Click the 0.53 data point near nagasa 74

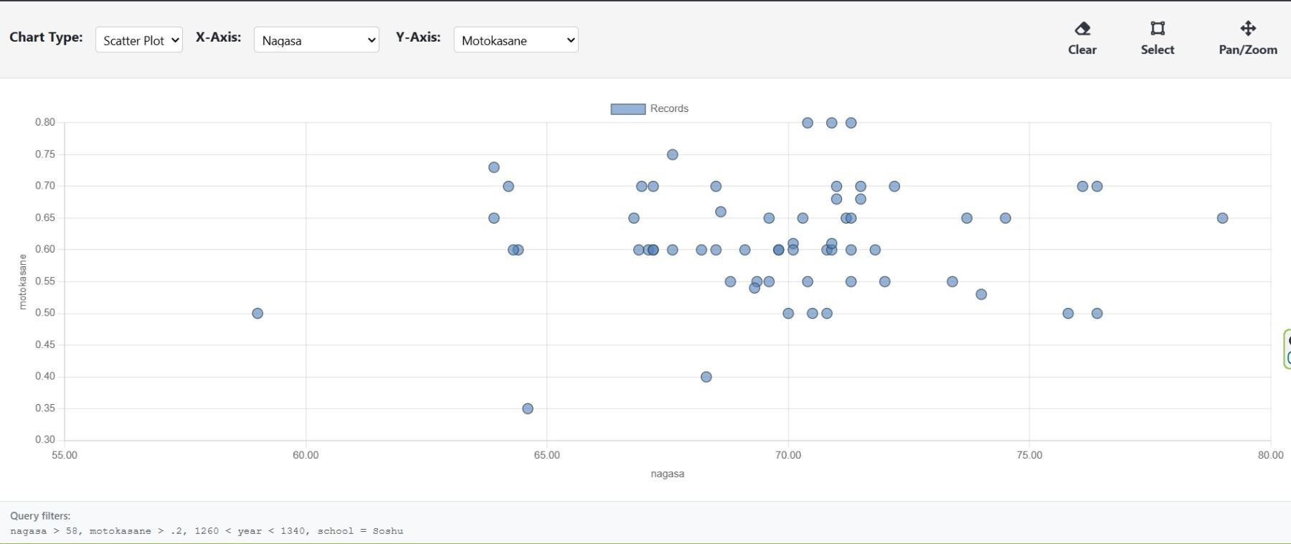982,295
